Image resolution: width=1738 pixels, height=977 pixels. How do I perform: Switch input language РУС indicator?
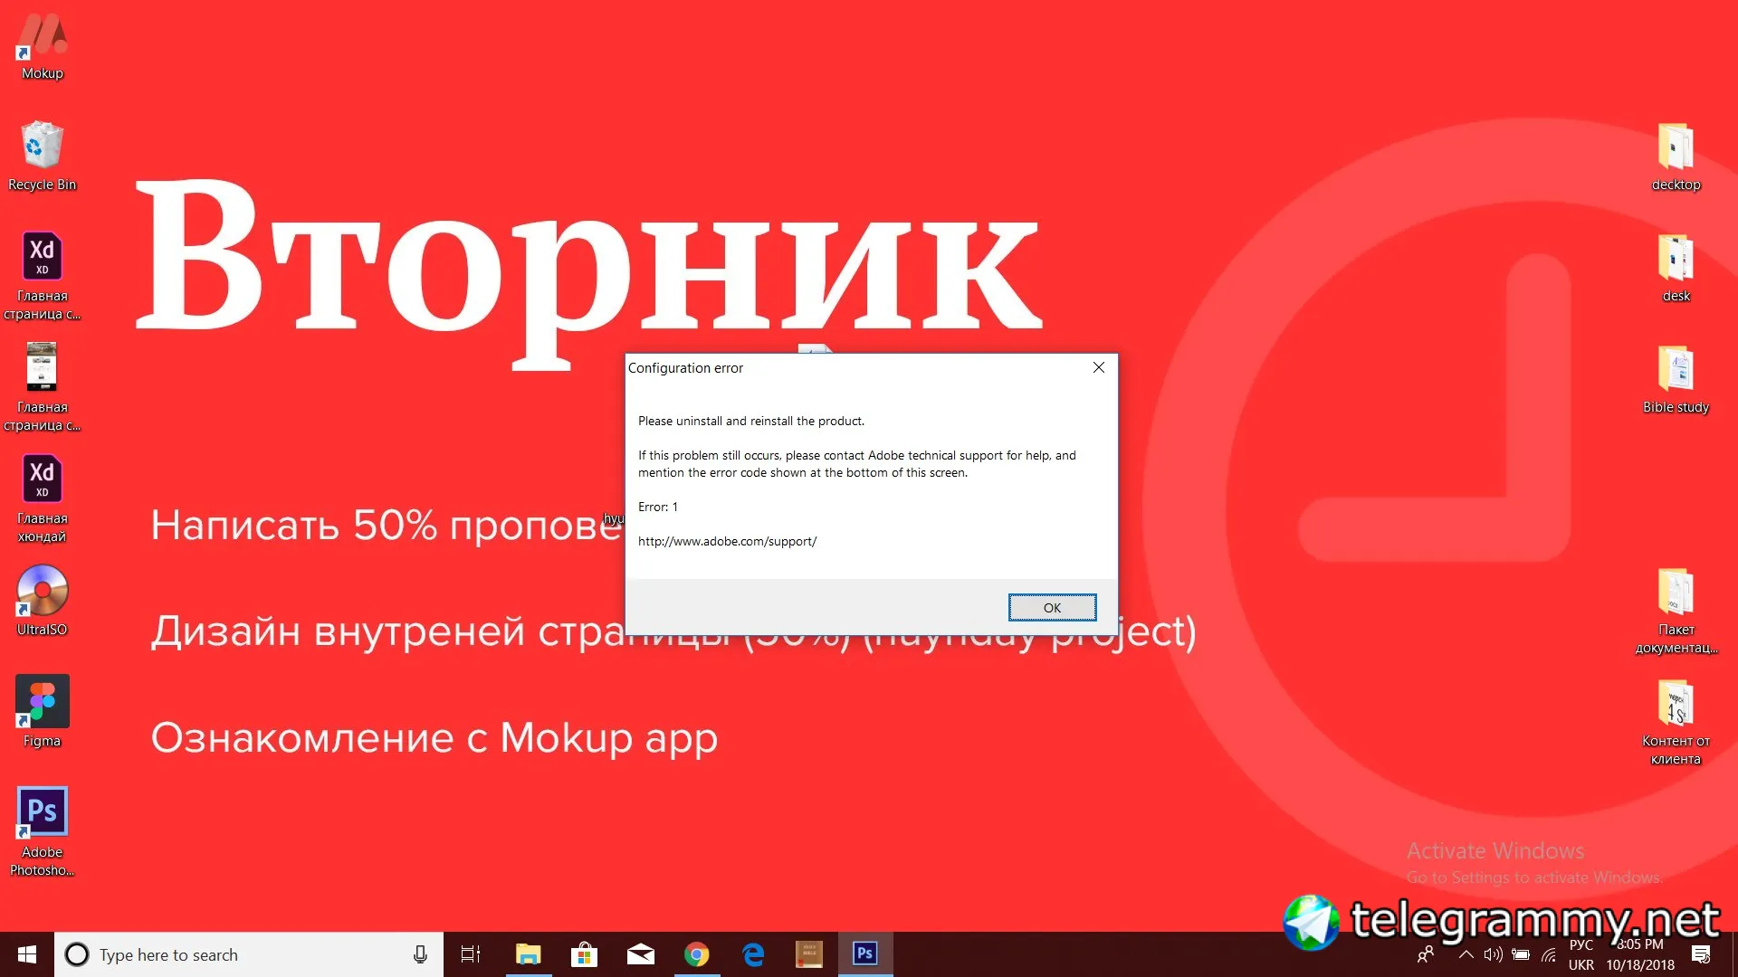1580,944
